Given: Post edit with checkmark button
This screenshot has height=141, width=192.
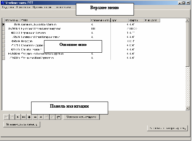Looking at the screenshot, I should click(47, 117).
